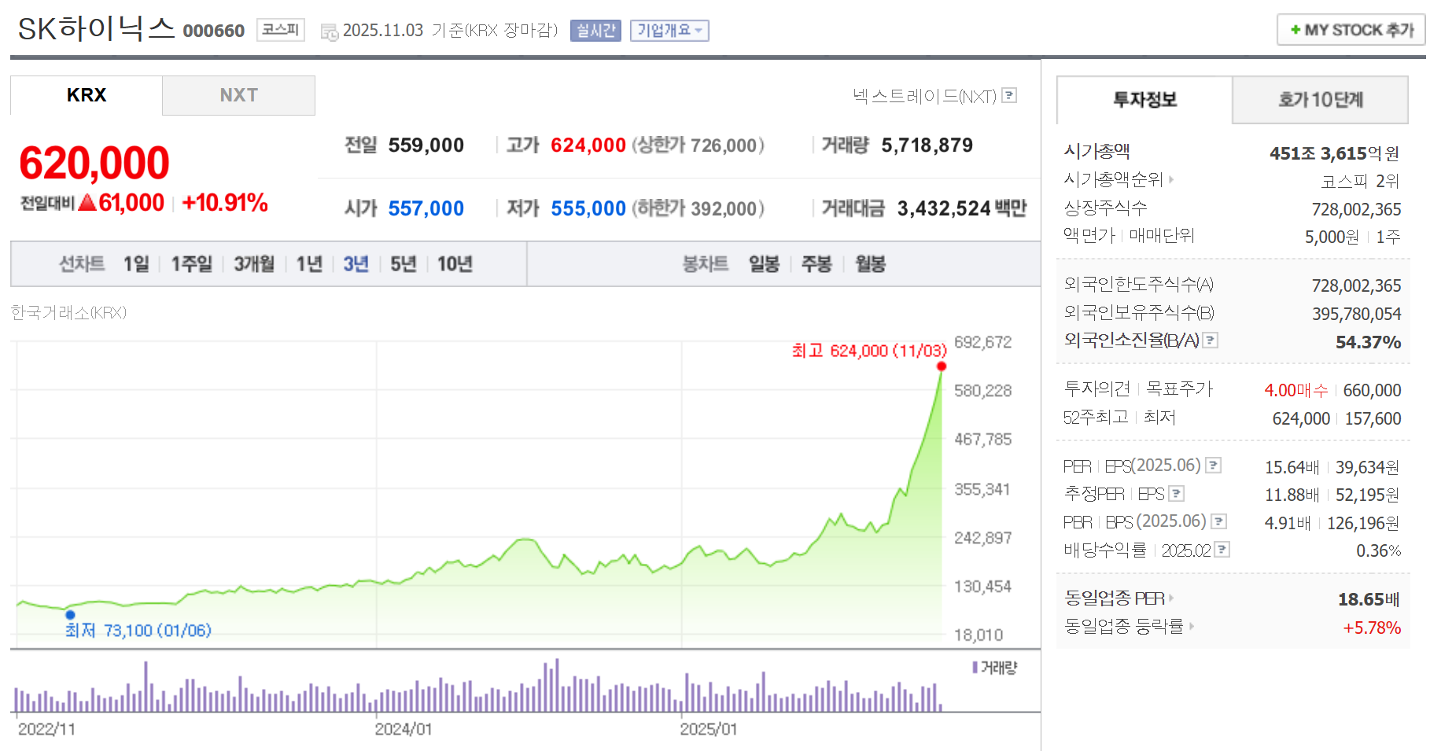This screenshot has width=1430, height=751.
Task: Click the 한국거래소(KRX) chart label
Action: point(68,313)
